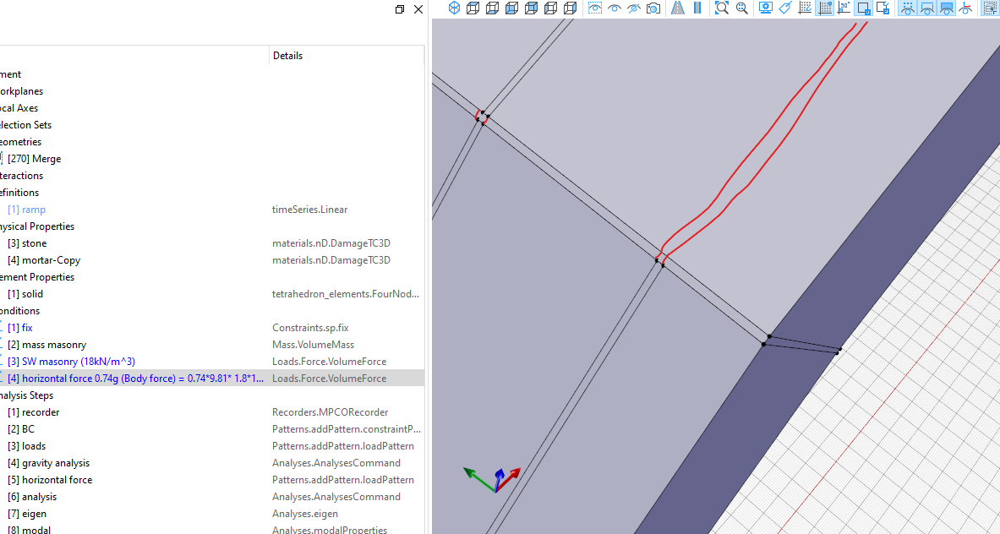This screenshot has height=534, width=1000.
Task: Select the [5] horizontal force step
Action: (50, 479)
